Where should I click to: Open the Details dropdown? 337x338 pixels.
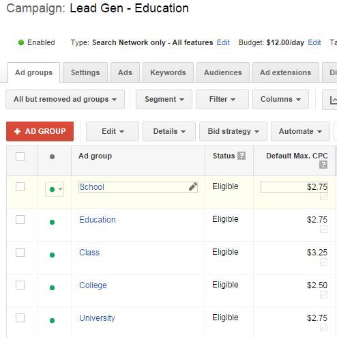tap(169, 131)
